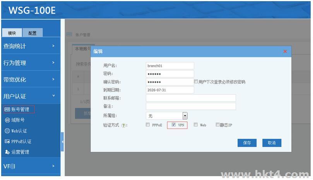The image size is (313, 180).
Task: Click the 运营管理 sidebar icon
Action: pyautogui.click(x=7, y=152)
